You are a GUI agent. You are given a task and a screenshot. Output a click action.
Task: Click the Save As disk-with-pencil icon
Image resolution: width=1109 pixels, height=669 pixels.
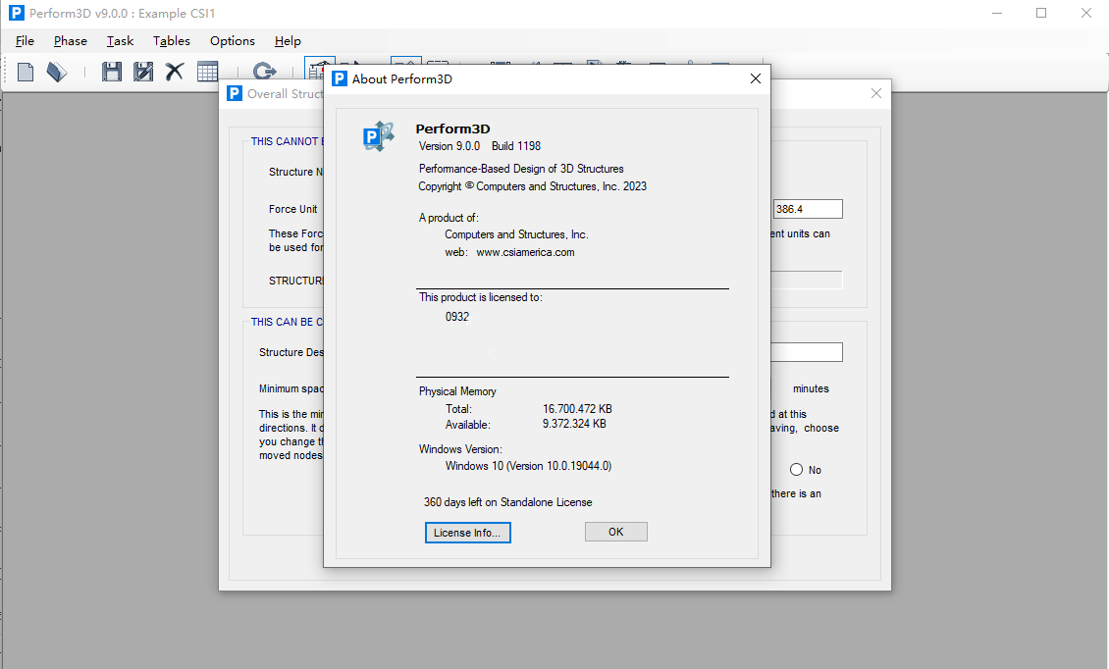click(x=143, y=72)
